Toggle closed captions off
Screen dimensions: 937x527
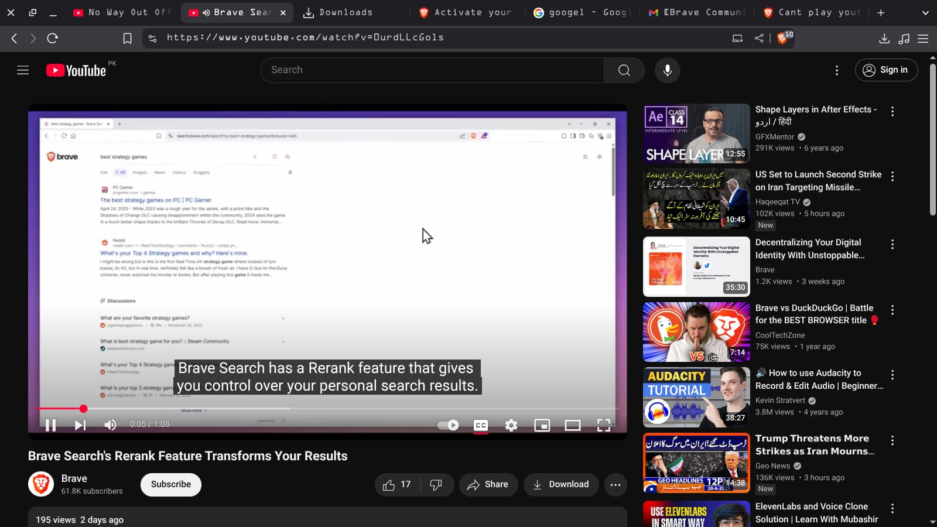[x=481, y=426]
